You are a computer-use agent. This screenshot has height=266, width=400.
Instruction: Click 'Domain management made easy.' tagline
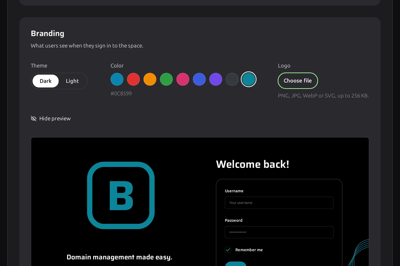[x=119, y=257]
